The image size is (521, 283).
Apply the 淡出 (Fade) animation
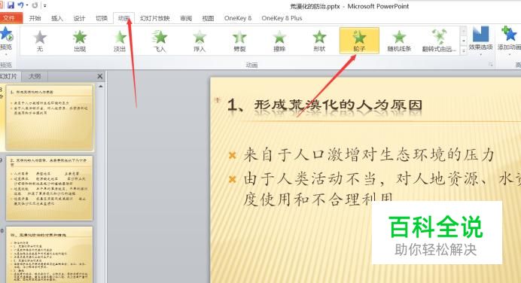[120, 41]
